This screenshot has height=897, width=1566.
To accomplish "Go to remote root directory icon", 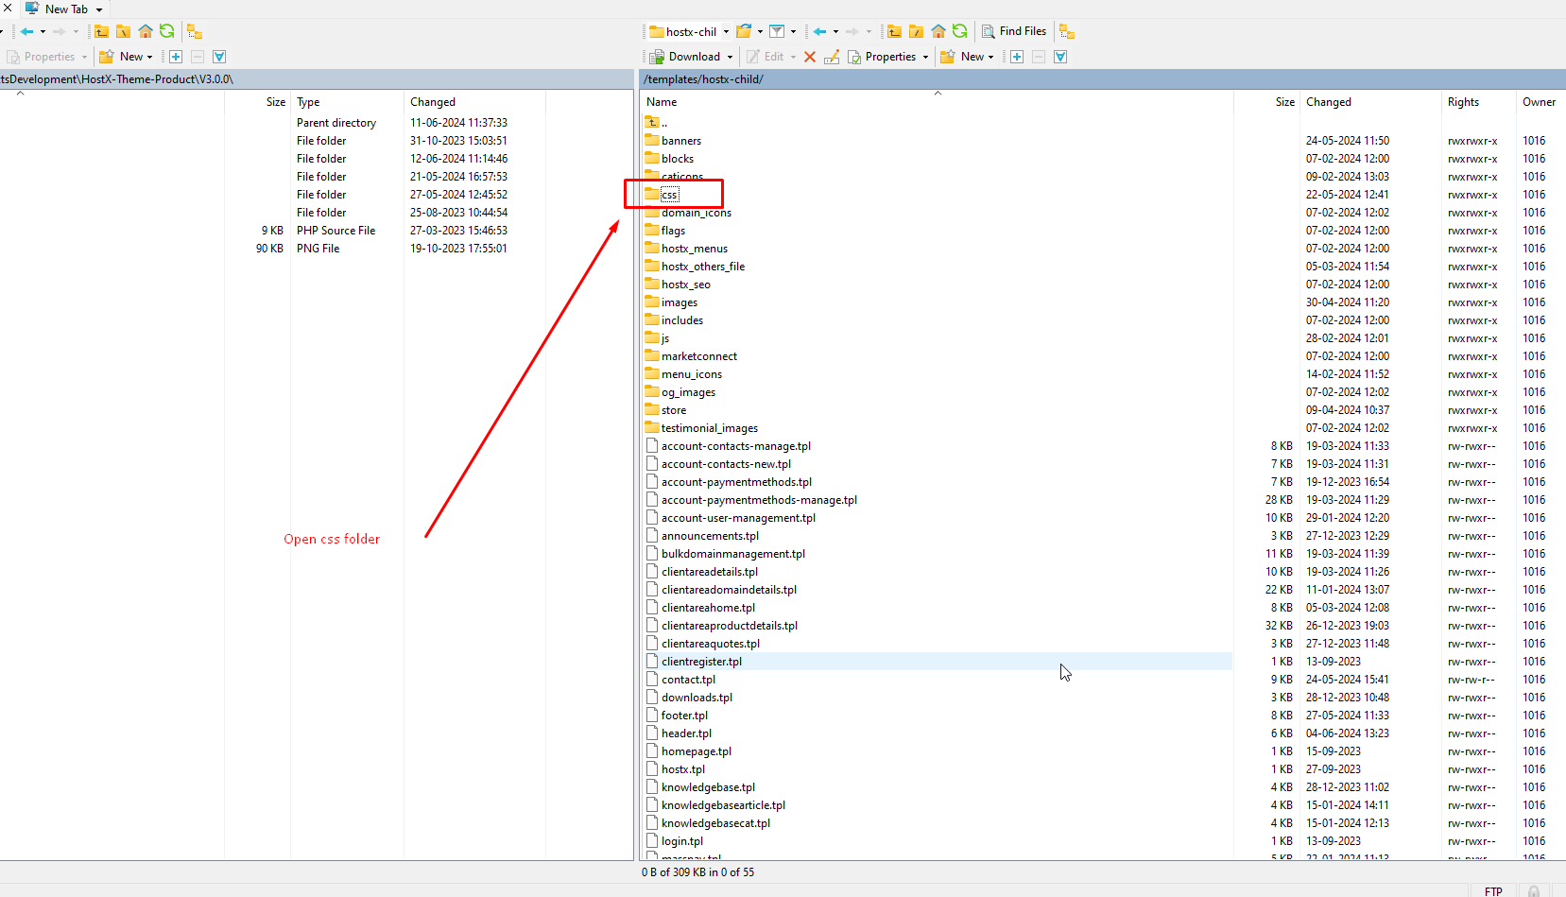I will tap(916, 31).
